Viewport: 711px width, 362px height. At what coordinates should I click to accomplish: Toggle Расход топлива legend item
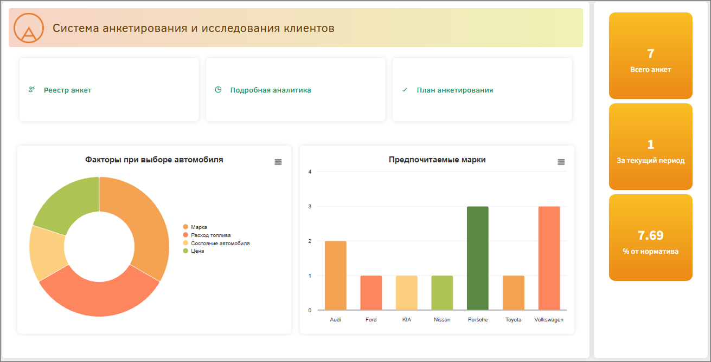(x=210, y=235)
